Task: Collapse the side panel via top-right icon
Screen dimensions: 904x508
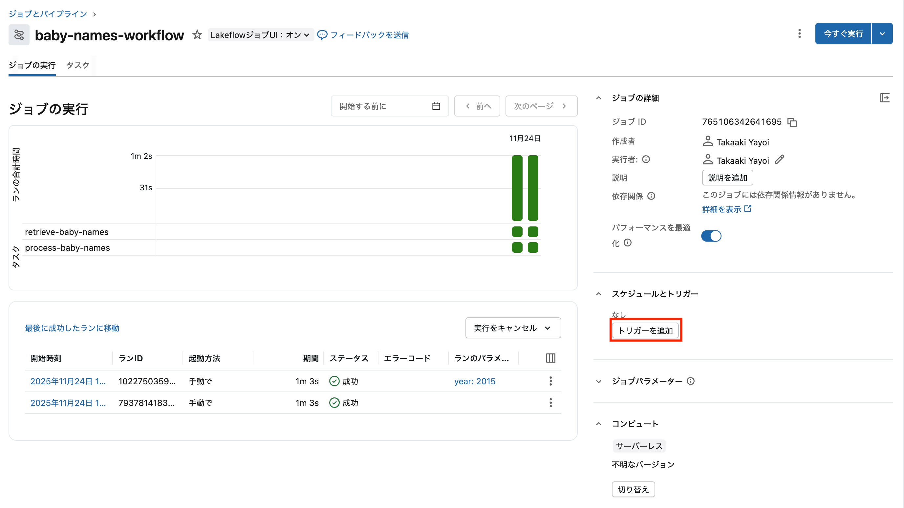Action: (x=885, y=98)
